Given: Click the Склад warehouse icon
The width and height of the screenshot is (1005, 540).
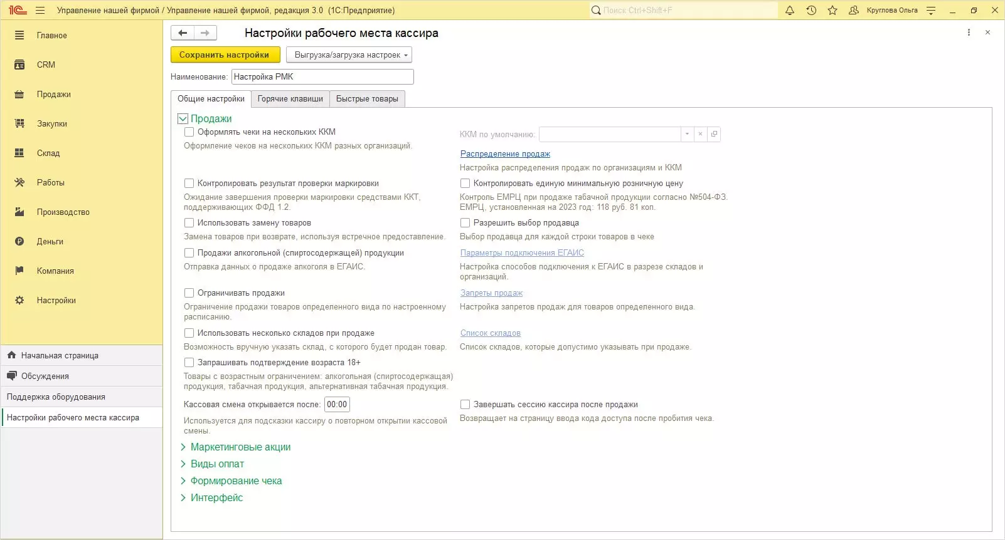Looking at the screenshot, I should (19, 153).
